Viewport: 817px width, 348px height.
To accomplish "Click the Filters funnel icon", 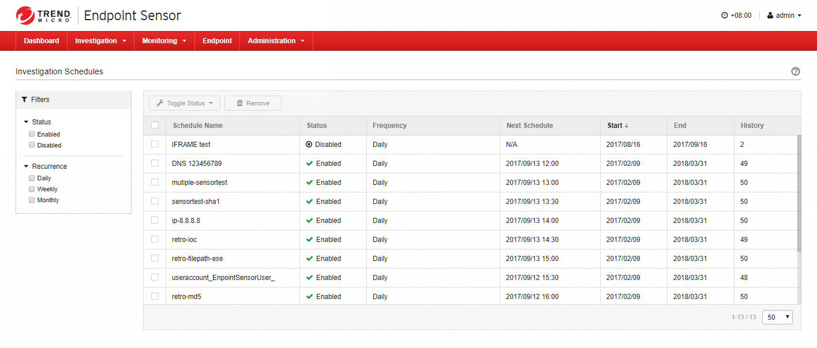I will pyautogui.click(x=24, y=100).
